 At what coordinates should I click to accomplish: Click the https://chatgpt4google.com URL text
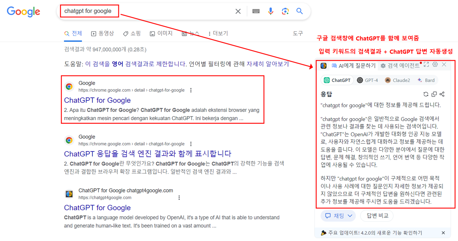(105, 197)
